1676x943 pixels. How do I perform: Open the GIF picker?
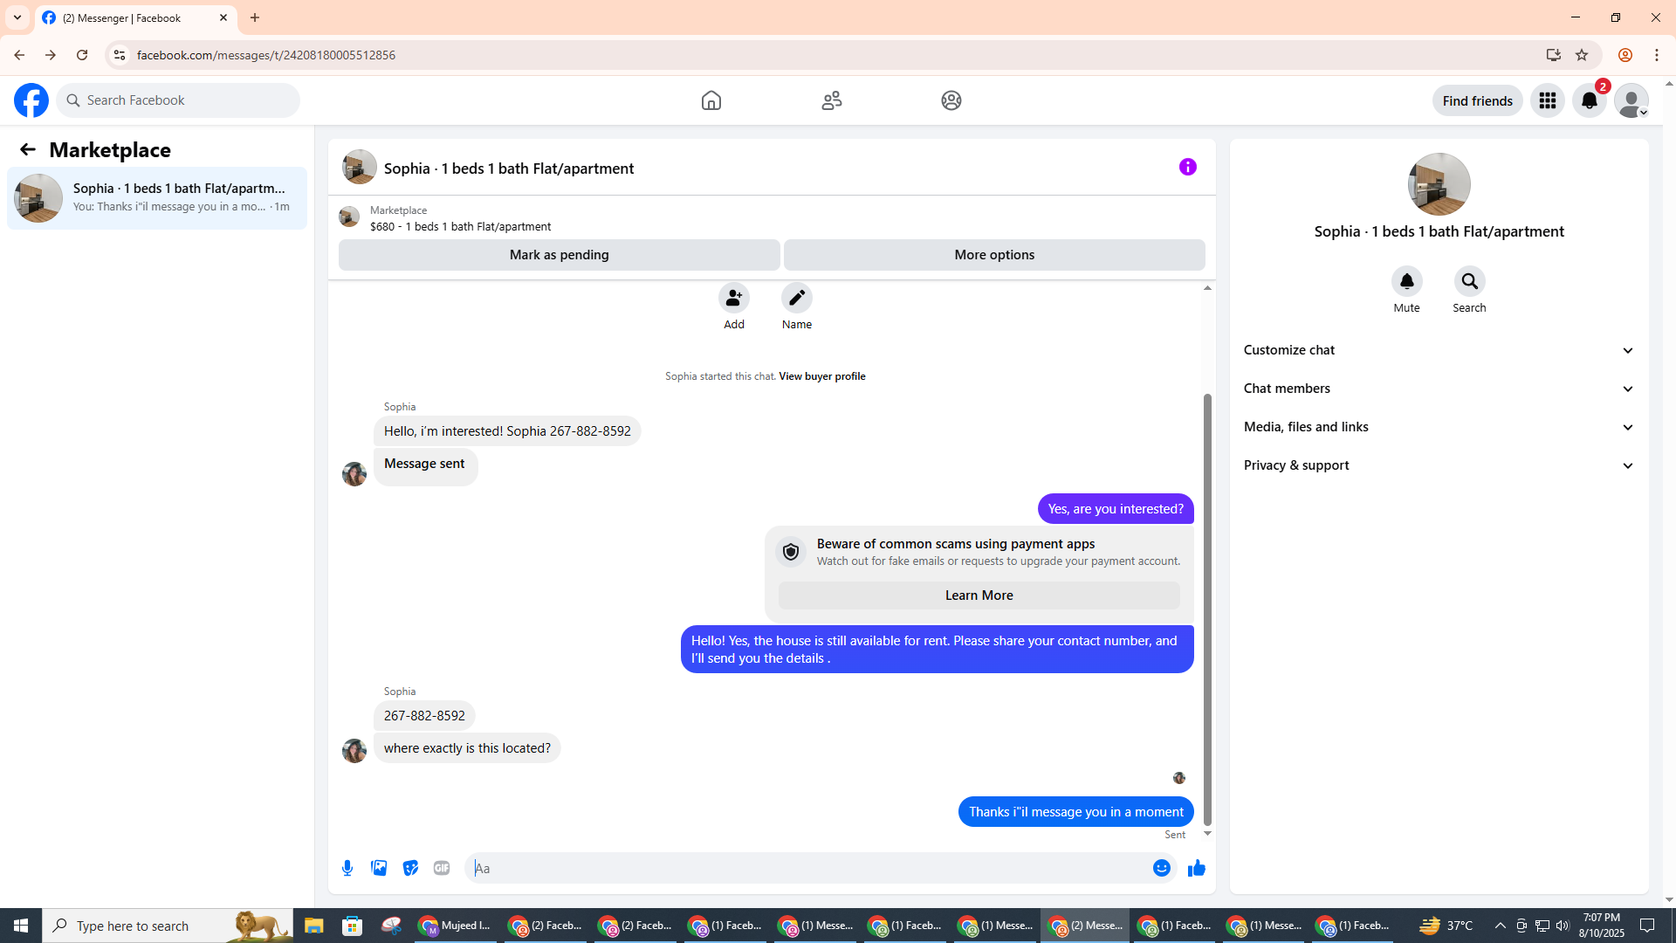pyautogui.click(x=442, y=868)
